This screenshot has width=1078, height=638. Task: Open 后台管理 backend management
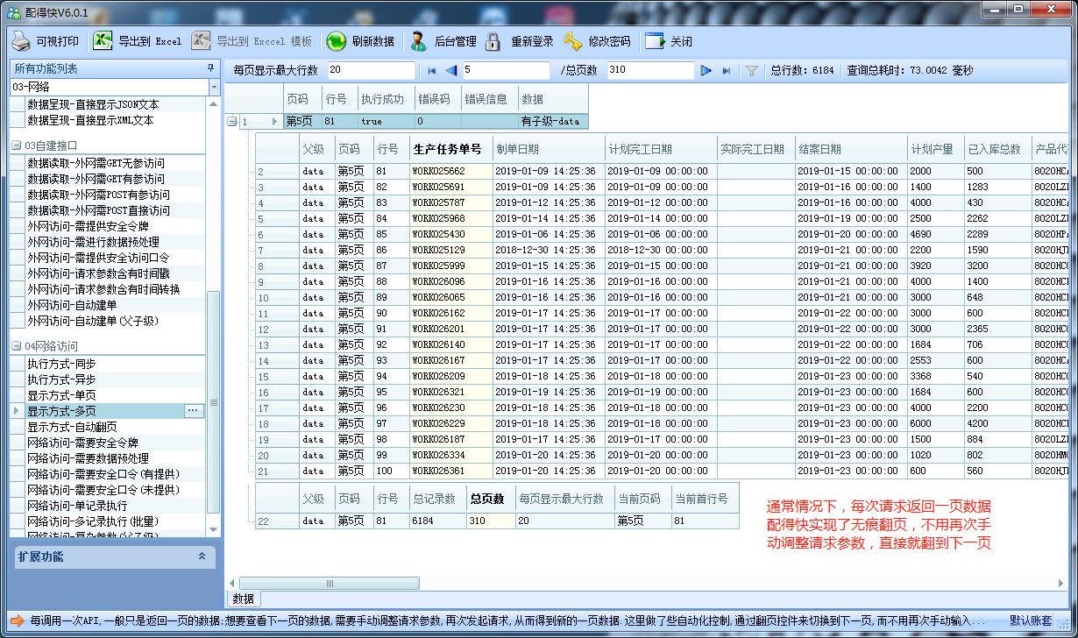pyautogui.click(x=443, y=41)
